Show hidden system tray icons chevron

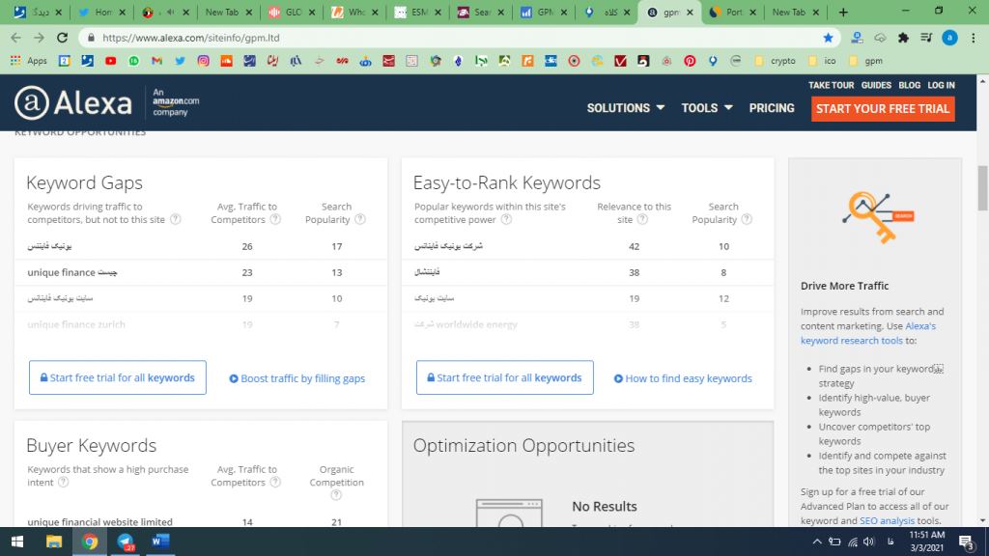click(817, 542)
